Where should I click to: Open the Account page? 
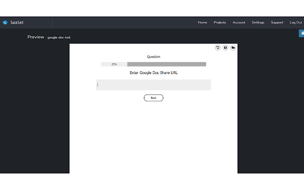tap(238, 22)
